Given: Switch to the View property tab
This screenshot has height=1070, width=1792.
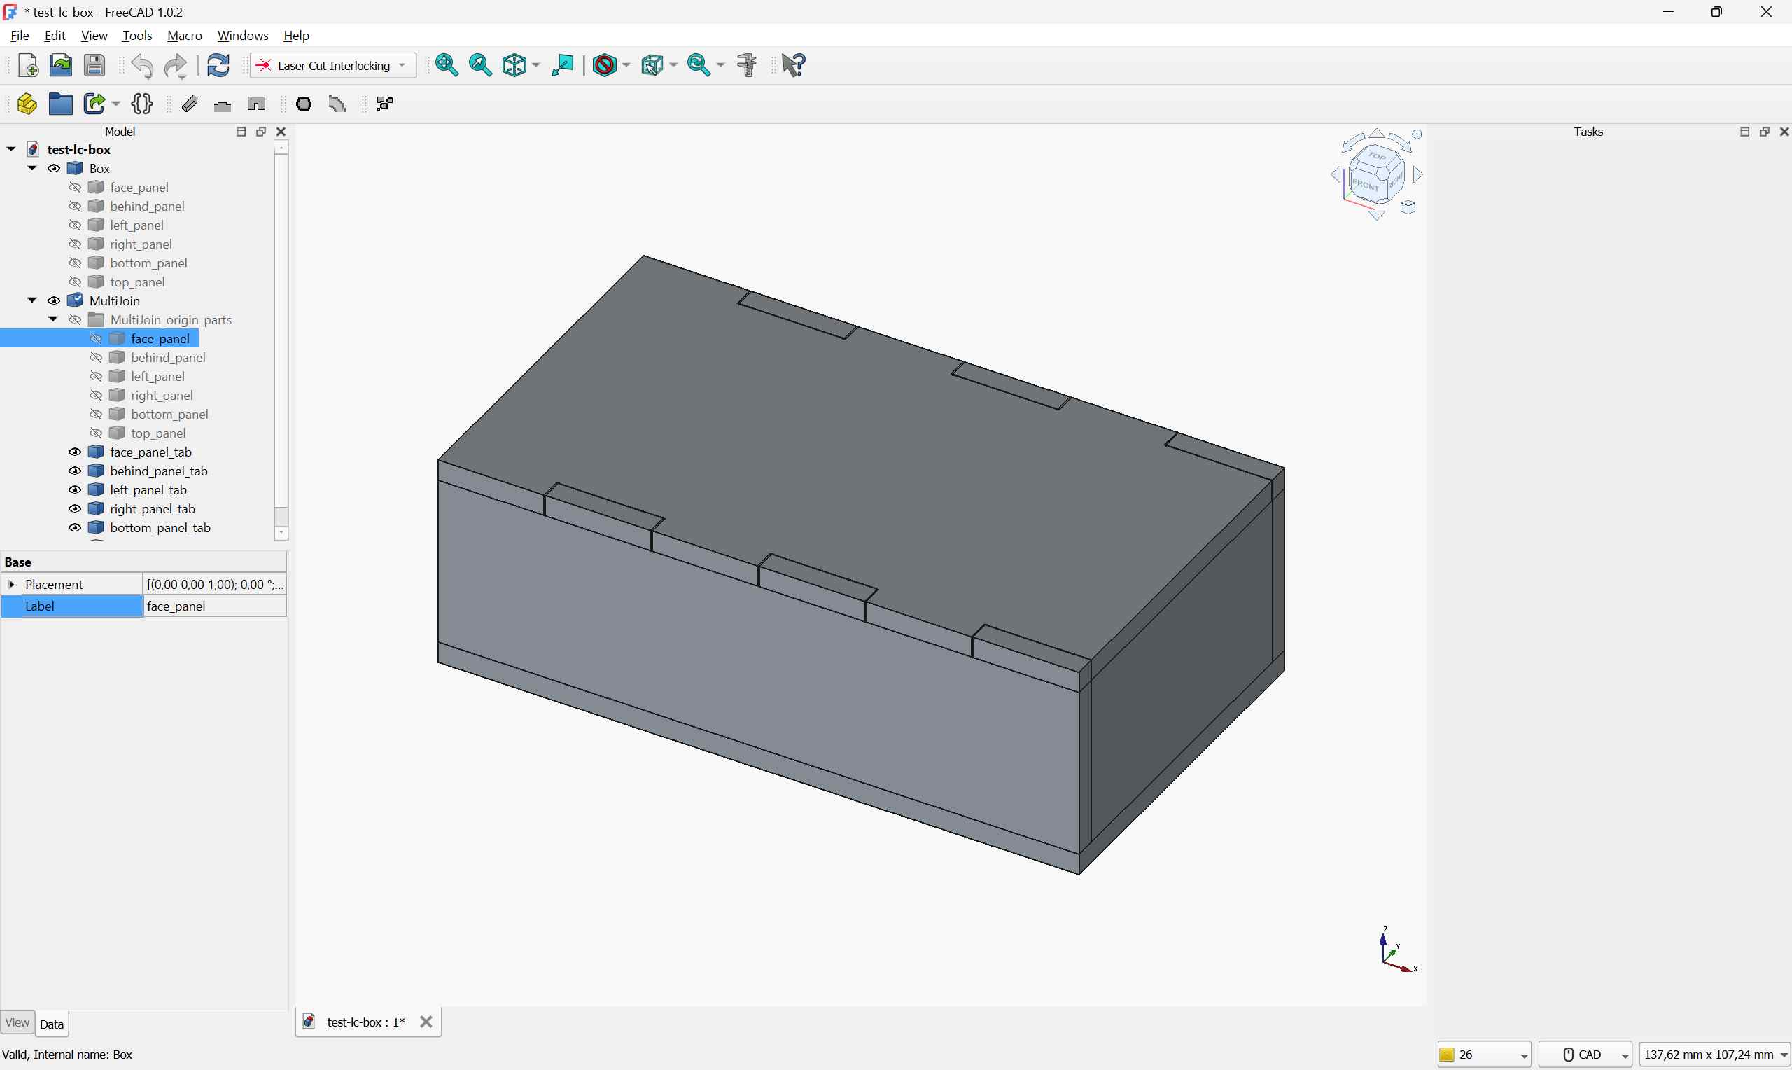Looking at the screenshot, I should point(17,1022).
